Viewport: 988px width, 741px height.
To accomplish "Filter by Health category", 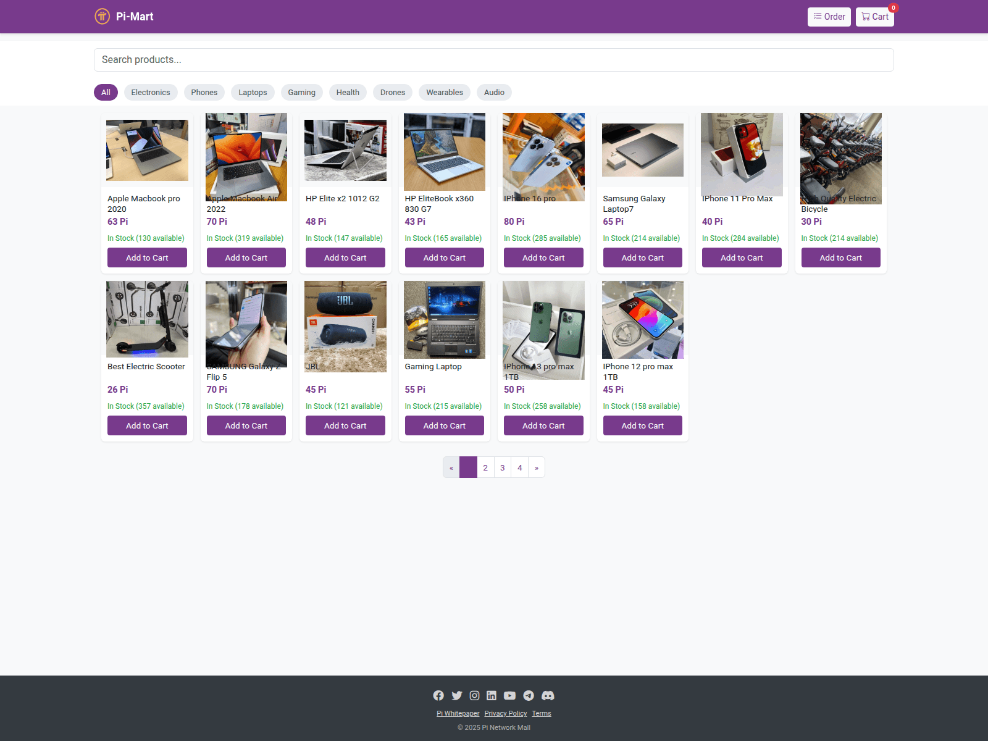I will [x=348, y=93].
